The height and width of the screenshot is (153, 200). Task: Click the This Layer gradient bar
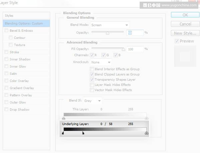point(105,115)
